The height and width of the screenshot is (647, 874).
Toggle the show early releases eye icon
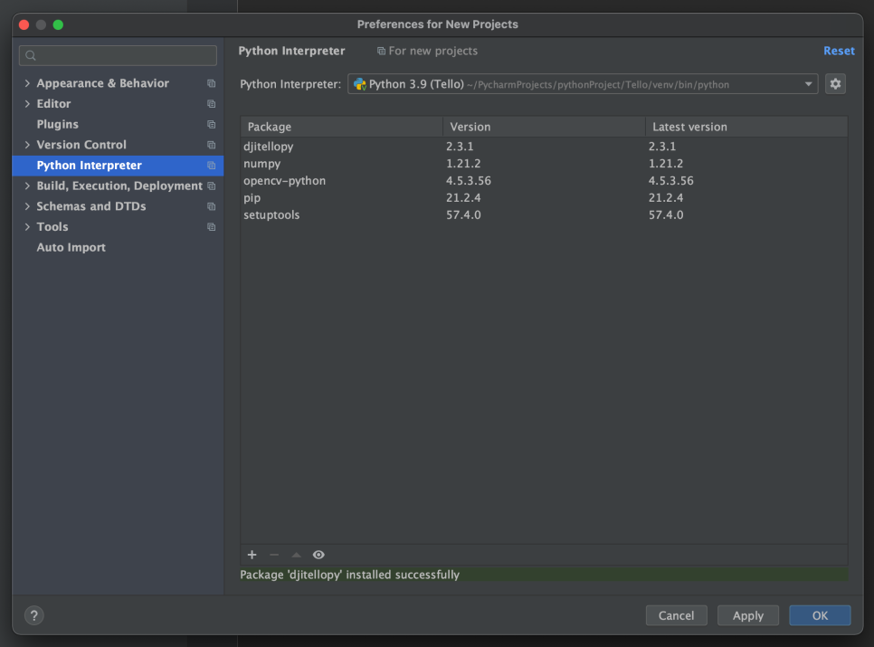(318, 555)
